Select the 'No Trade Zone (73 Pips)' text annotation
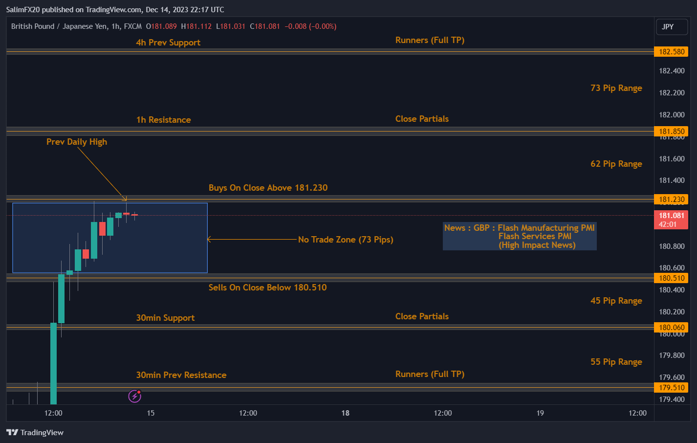697x443 pixels. (346, 240)
